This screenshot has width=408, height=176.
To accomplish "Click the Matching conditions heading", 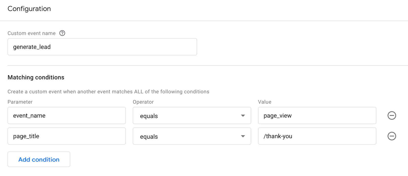I will [36, 77].
